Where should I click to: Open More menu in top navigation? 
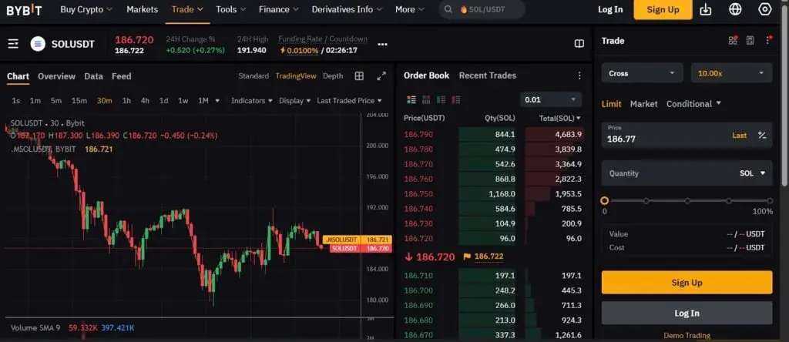410,9
